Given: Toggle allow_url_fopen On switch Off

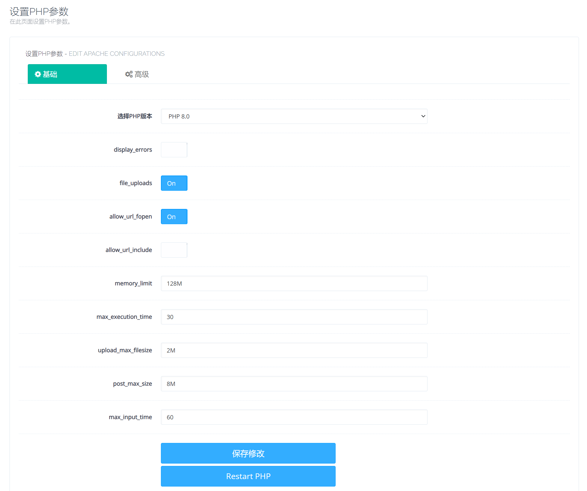Looking at the screenshot, I should (x=173, y=216).
